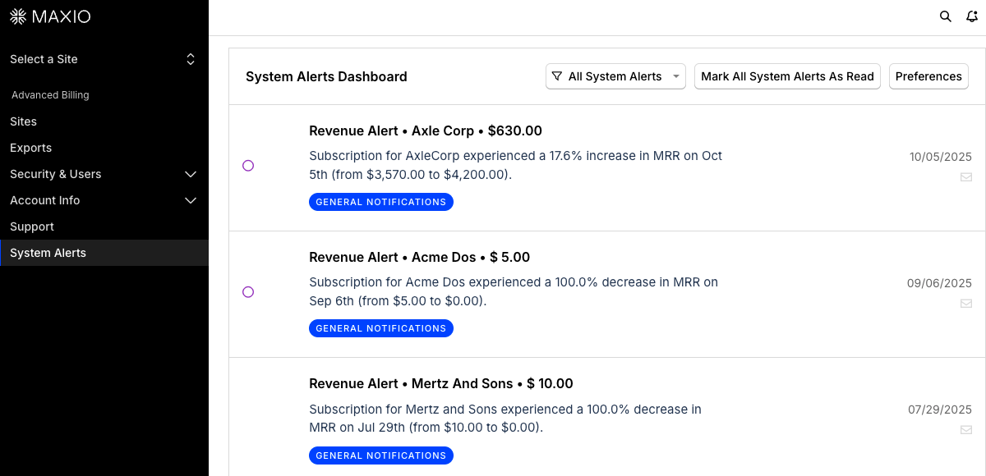Click envelope icon on Axle Corp alert

[966, 176]
